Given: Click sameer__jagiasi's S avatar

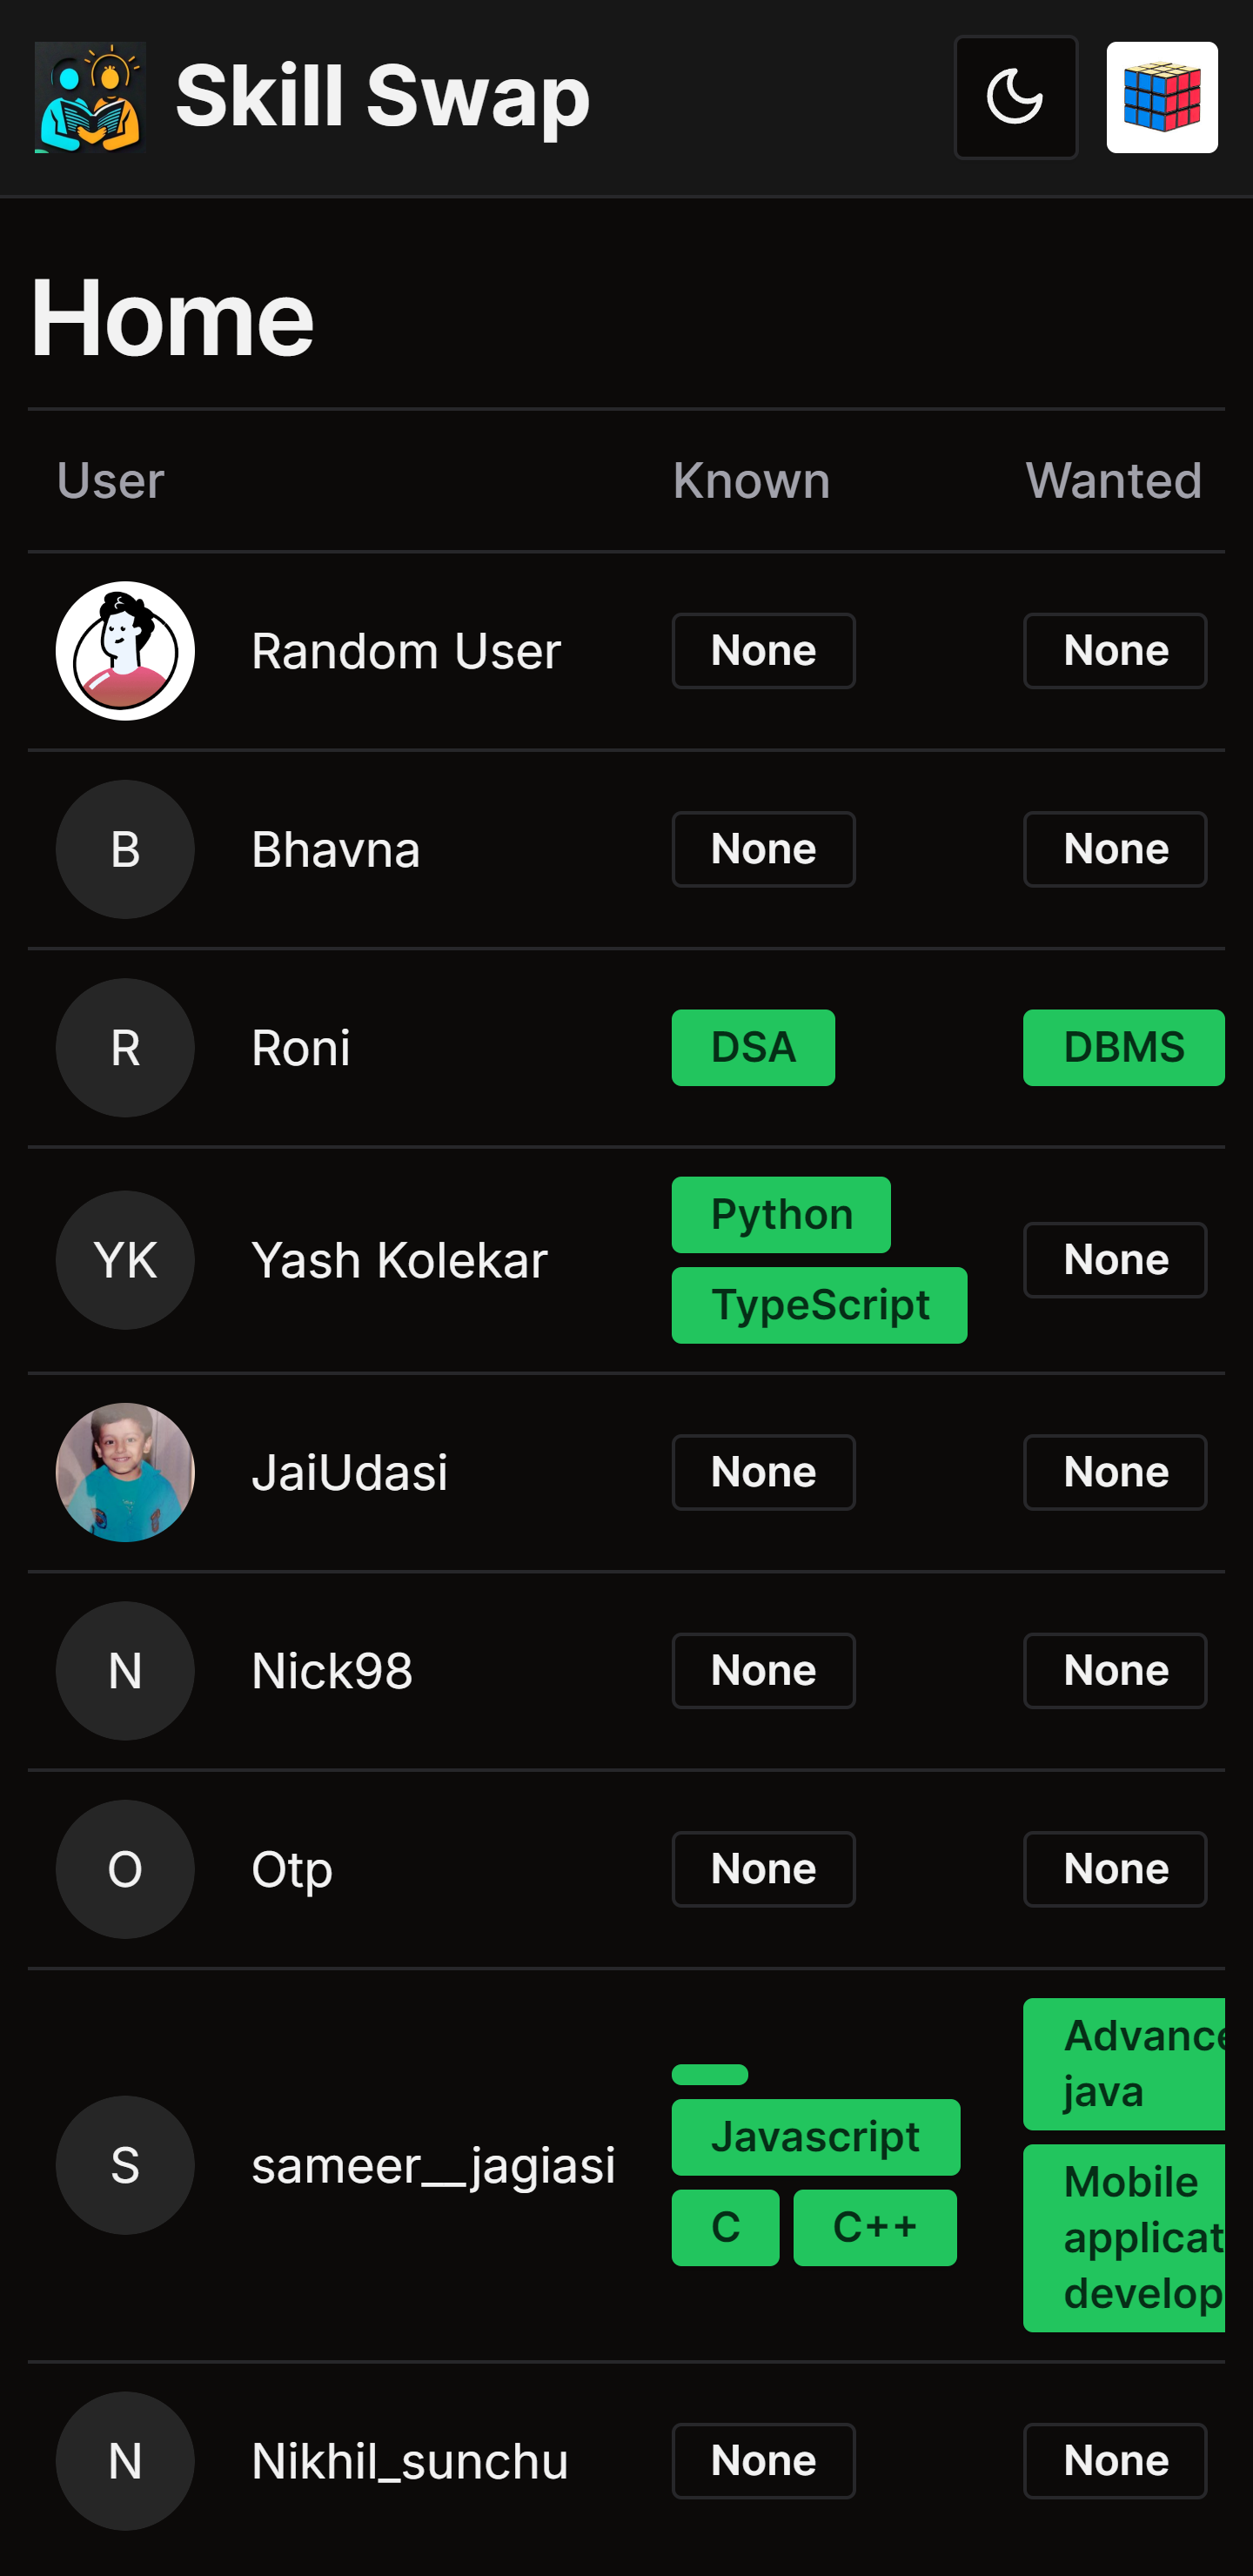Looking at the screenshot, I should click(125, 2165).
